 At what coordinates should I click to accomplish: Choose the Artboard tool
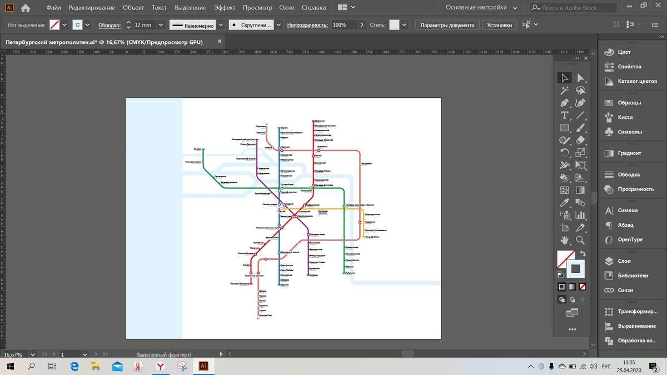(x=565, y=228)
